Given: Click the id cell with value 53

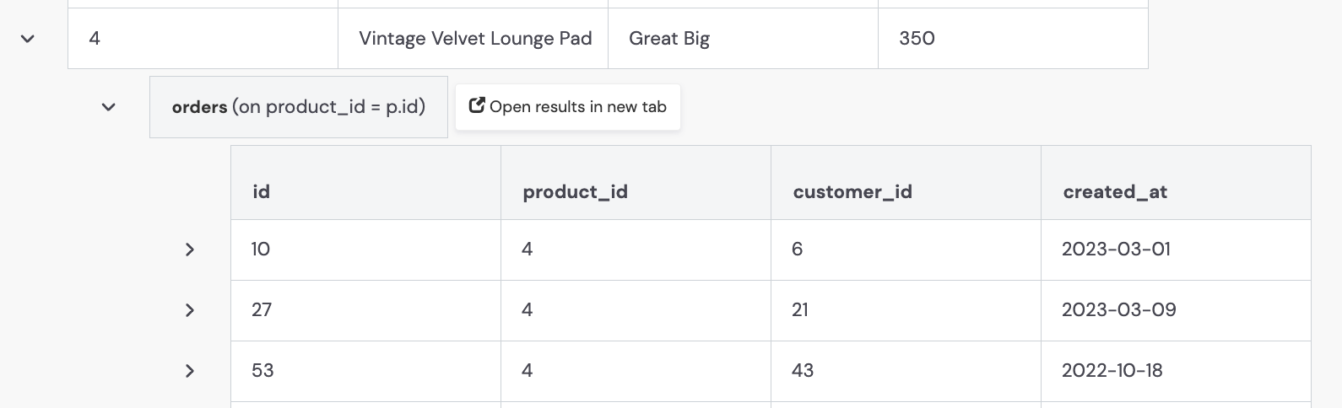Looking at the screenshot, I should coord(365,371).
